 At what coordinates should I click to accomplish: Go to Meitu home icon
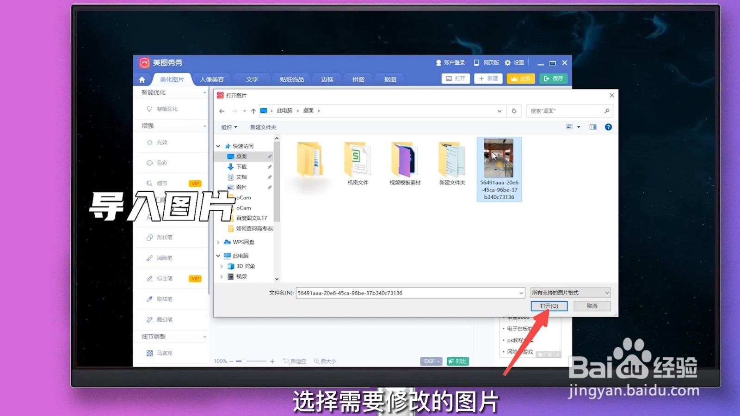142,80
